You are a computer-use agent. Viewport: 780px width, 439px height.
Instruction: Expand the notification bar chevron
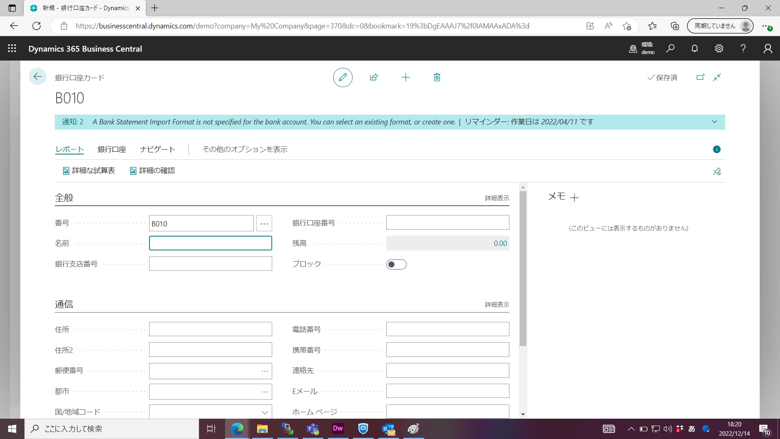pyautogui.click(x=714, y=122)
